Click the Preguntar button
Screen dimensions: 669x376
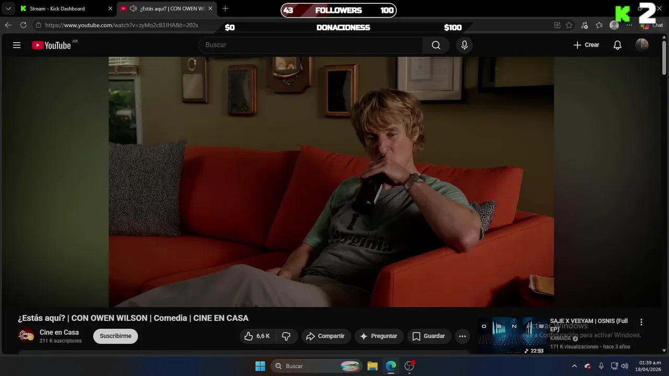(x=379, y=336)
